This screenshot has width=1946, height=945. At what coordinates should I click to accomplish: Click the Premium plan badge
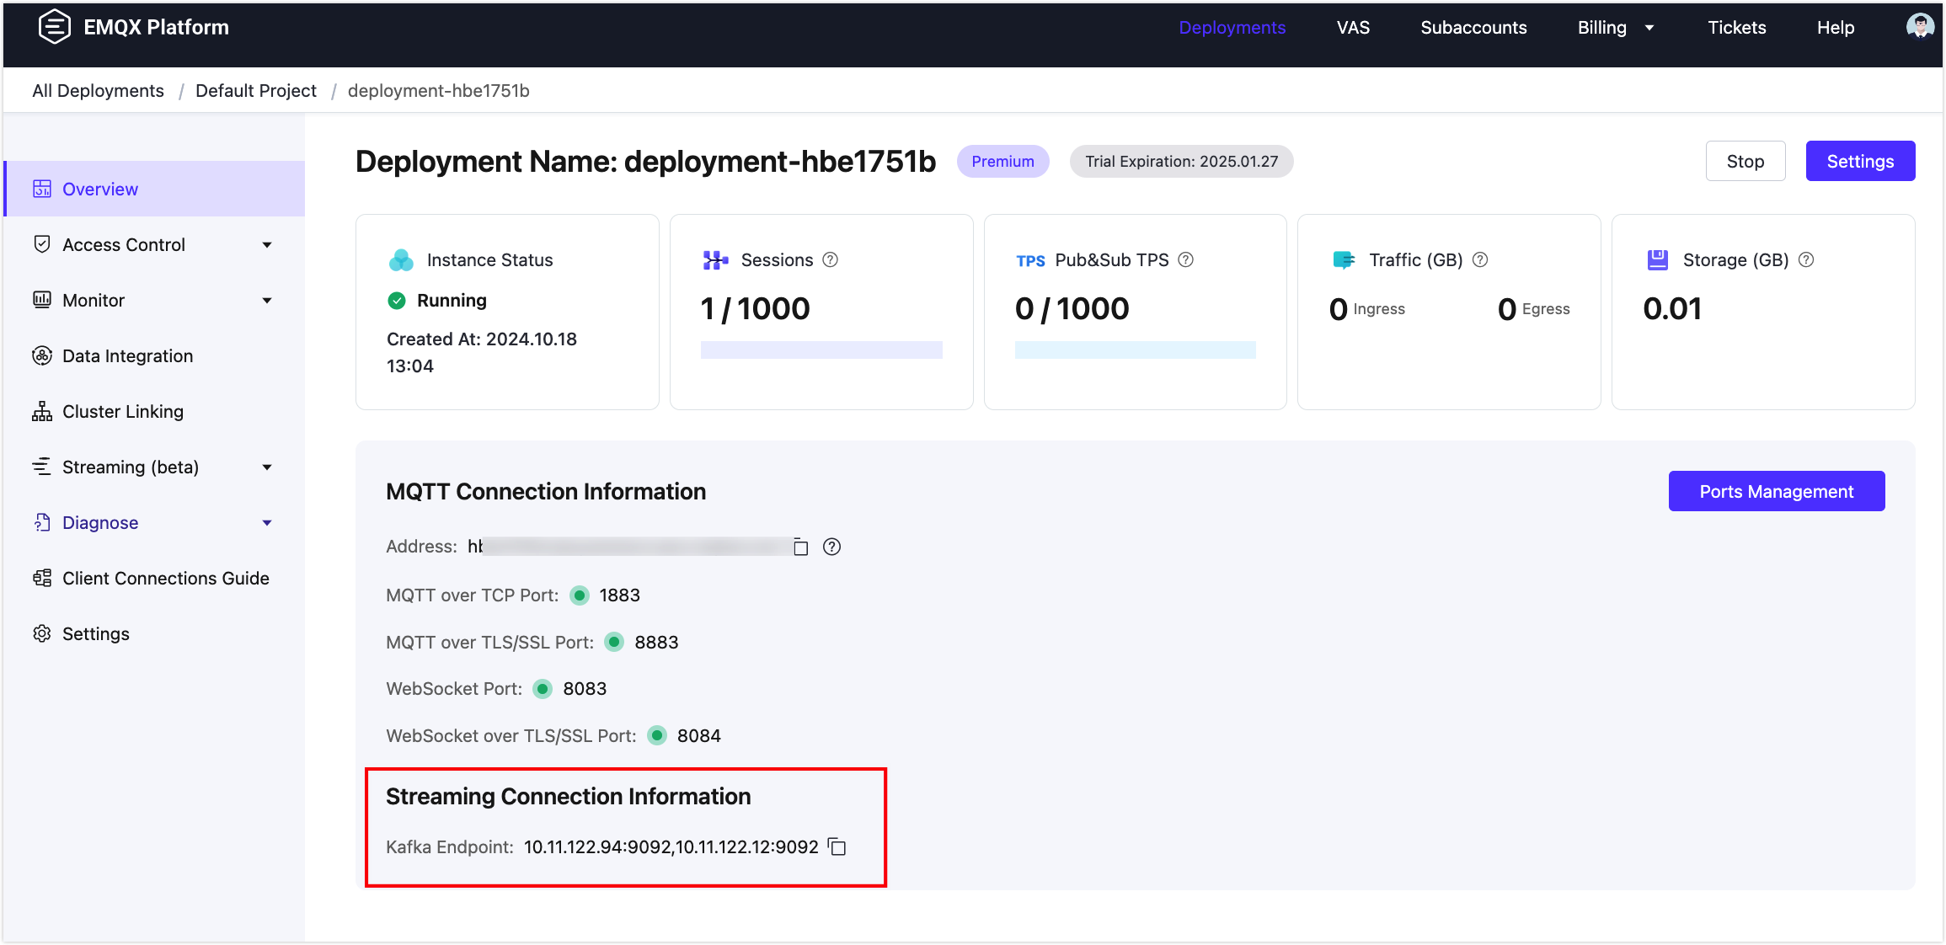1002,161
